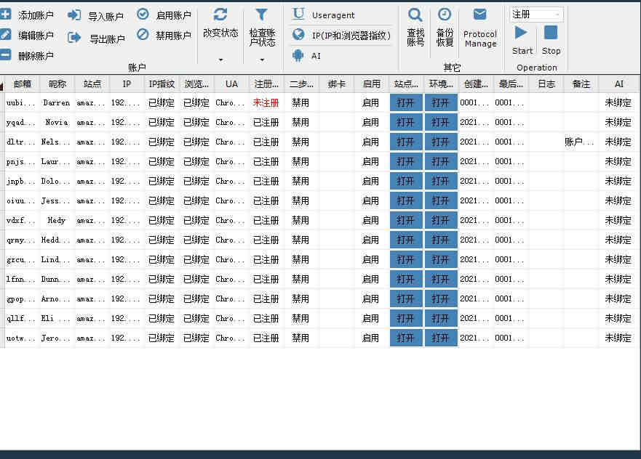This screenshot has width=641, height=459.
Task: Click 已注册 cell in the lfnn row
Action: point(266,279)
